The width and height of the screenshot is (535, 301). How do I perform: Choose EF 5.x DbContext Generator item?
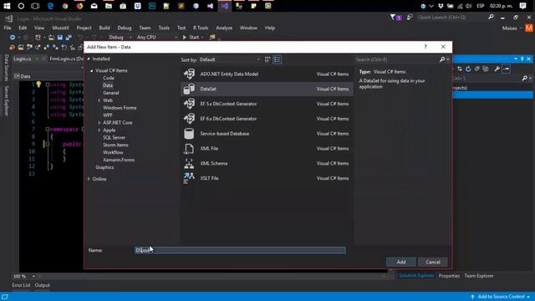(267, 104)
